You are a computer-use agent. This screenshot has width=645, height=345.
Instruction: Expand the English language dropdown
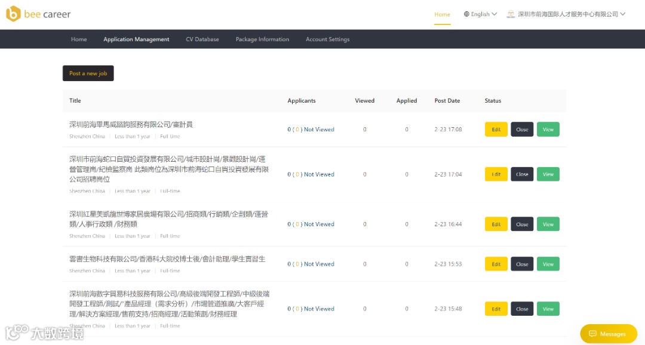coord(480,14)
